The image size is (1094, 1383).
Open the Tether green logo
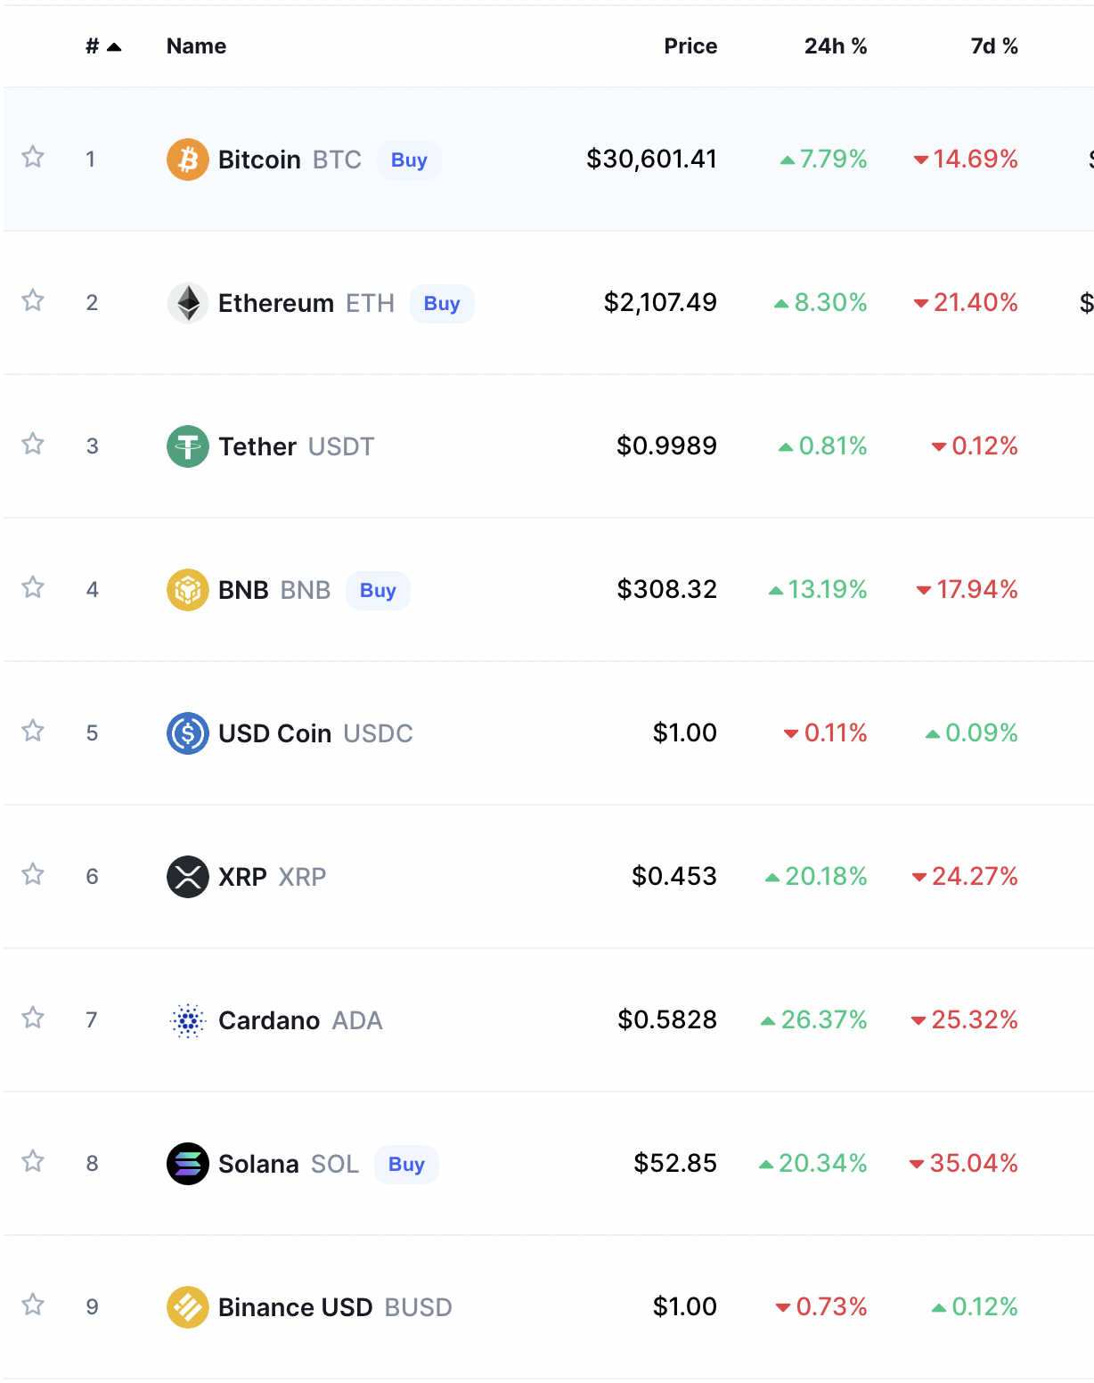pos(188,446)
